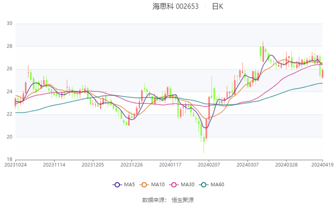The image size is (336, 204).
Task: Click the 数据来源 恒生聚源 source text
Action: tap(168, 199)
